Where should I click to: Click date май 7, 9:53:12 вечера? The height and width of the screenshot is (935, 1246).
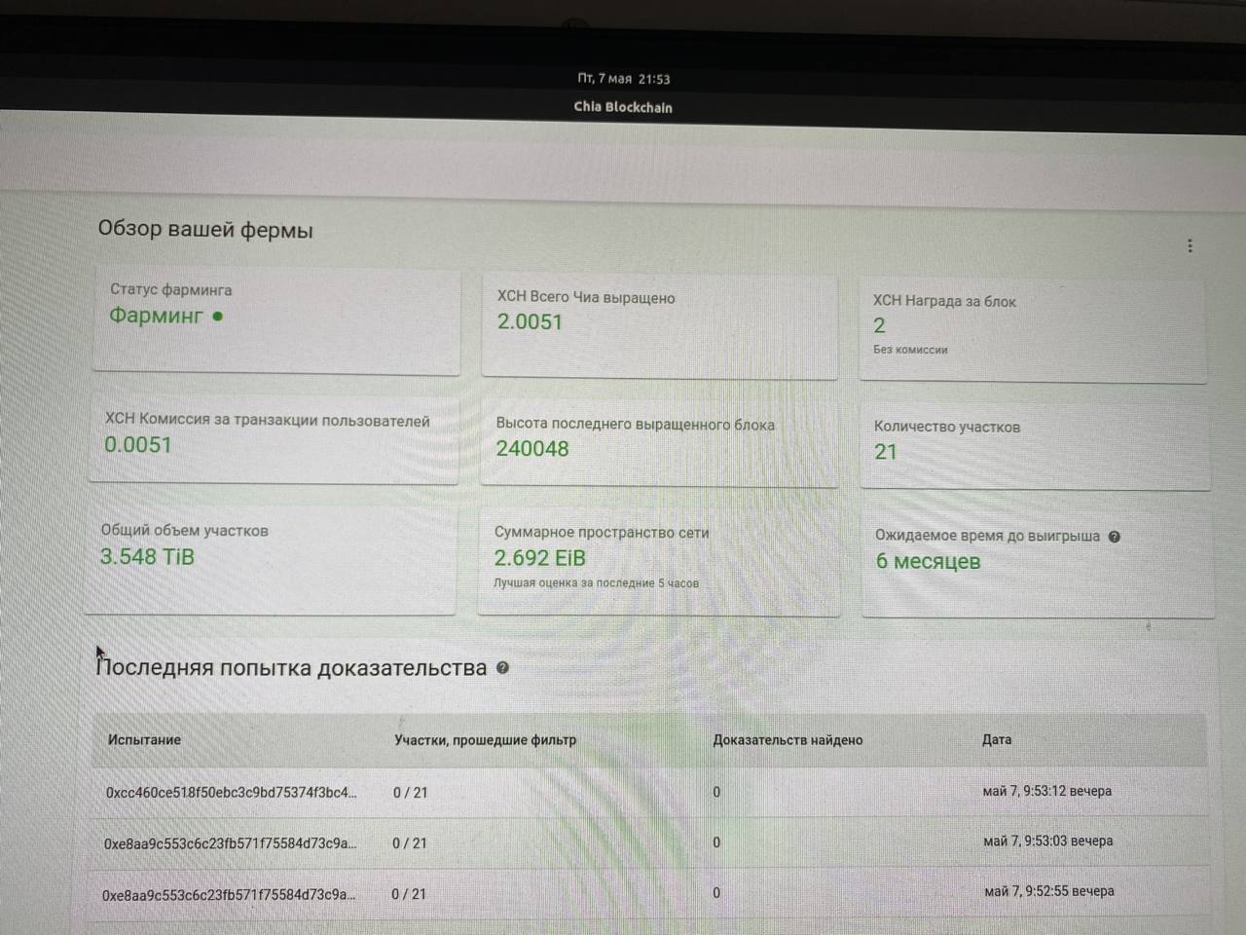coord(1047,791)
